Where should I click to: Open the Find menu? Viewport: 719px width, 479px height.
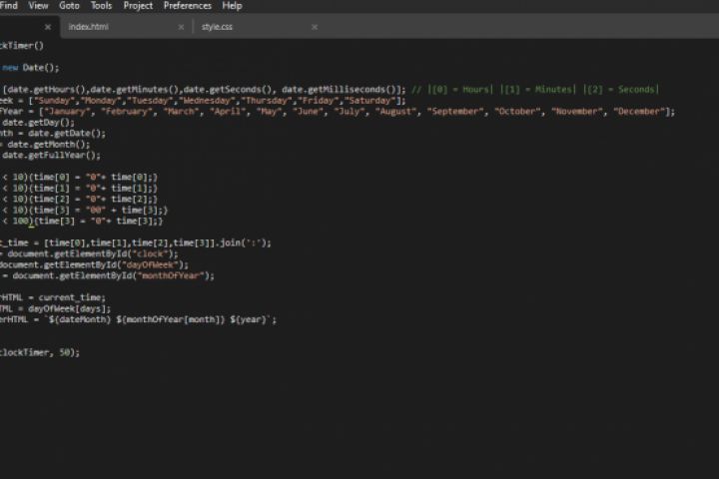[9, 6]
